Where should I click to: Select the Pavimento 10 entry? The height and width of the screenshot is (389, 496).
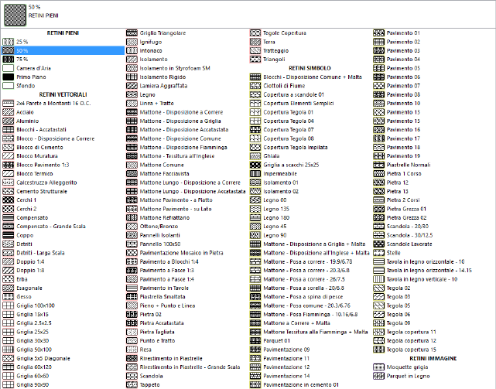click(403, 103)
